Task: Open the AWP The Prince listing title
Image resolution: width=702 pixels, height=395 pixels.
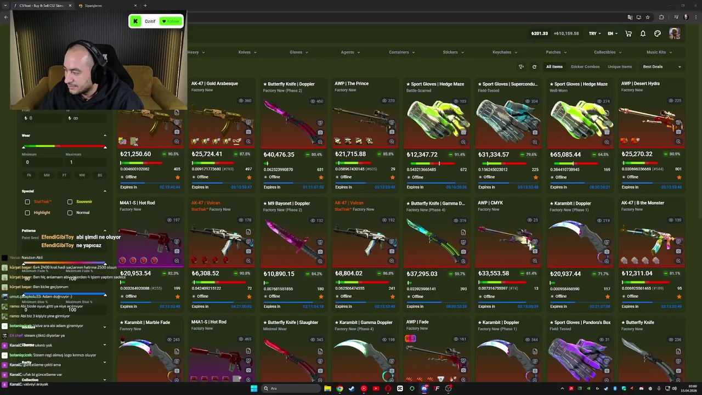Action: pyautogui.click(x=352, y=83)
